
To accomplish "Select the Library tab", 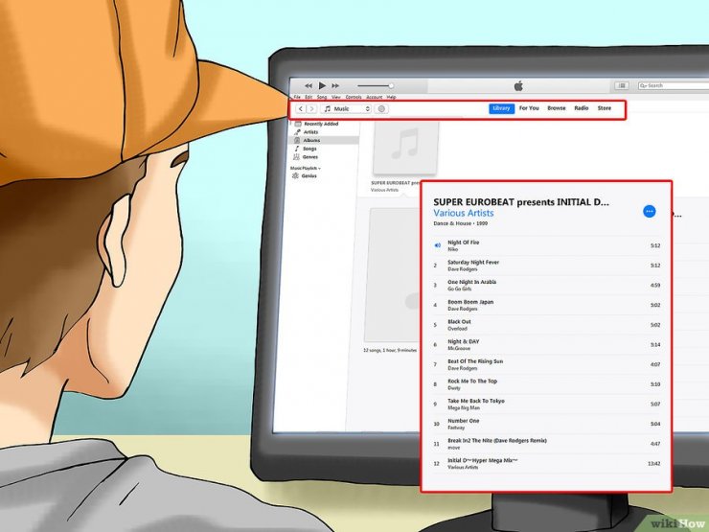I will coord(501,108).
